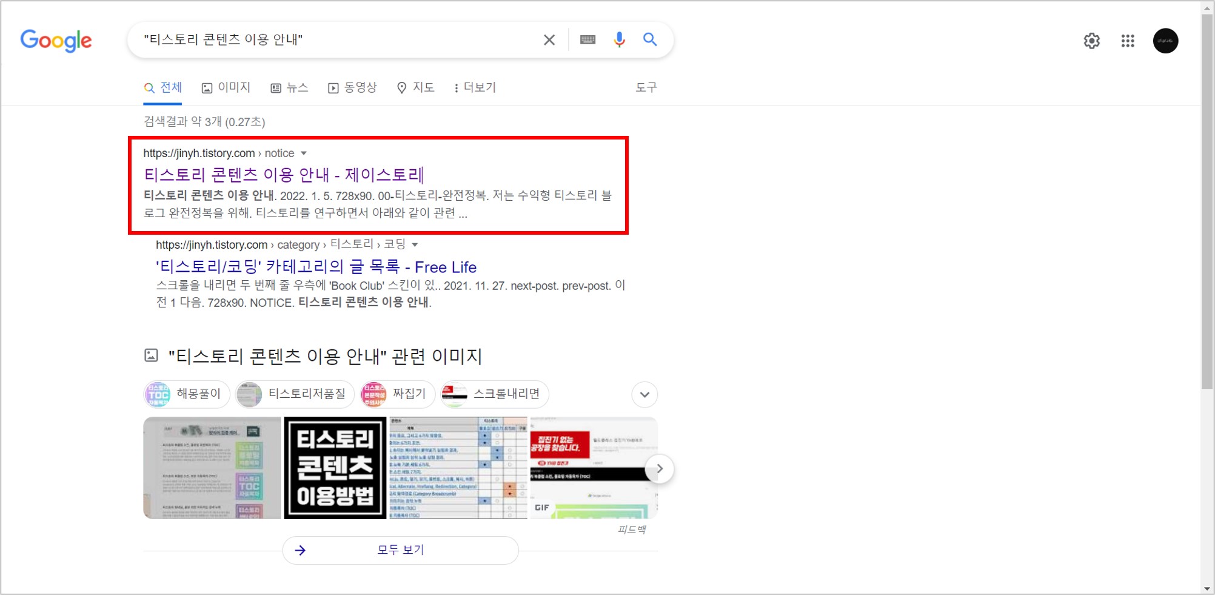The image size is (1215, 595).
Task: Open 도구 search tools
Action: coord(646,88)
